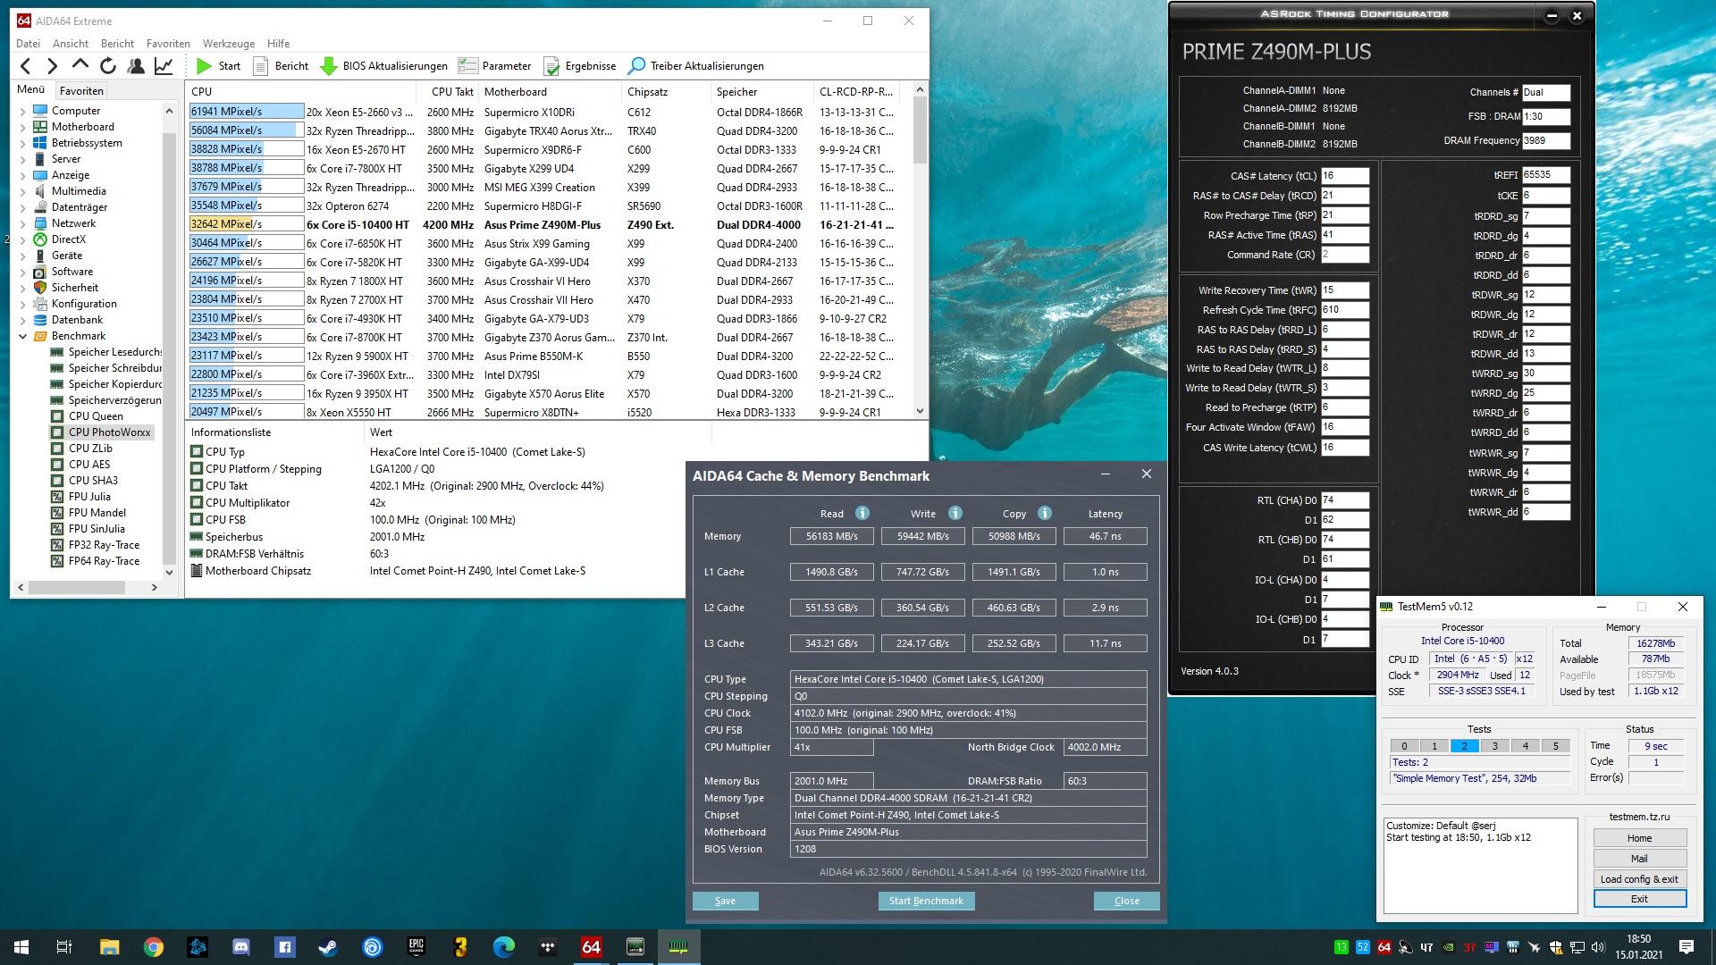Toggle CPU Takt checkbox in info list
The width and height of the screenshot is (1716, 965).
(197, 486)
